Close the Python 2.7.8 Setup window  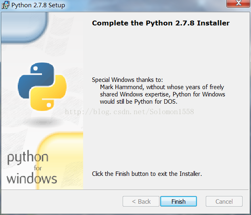tap(238, 3)
